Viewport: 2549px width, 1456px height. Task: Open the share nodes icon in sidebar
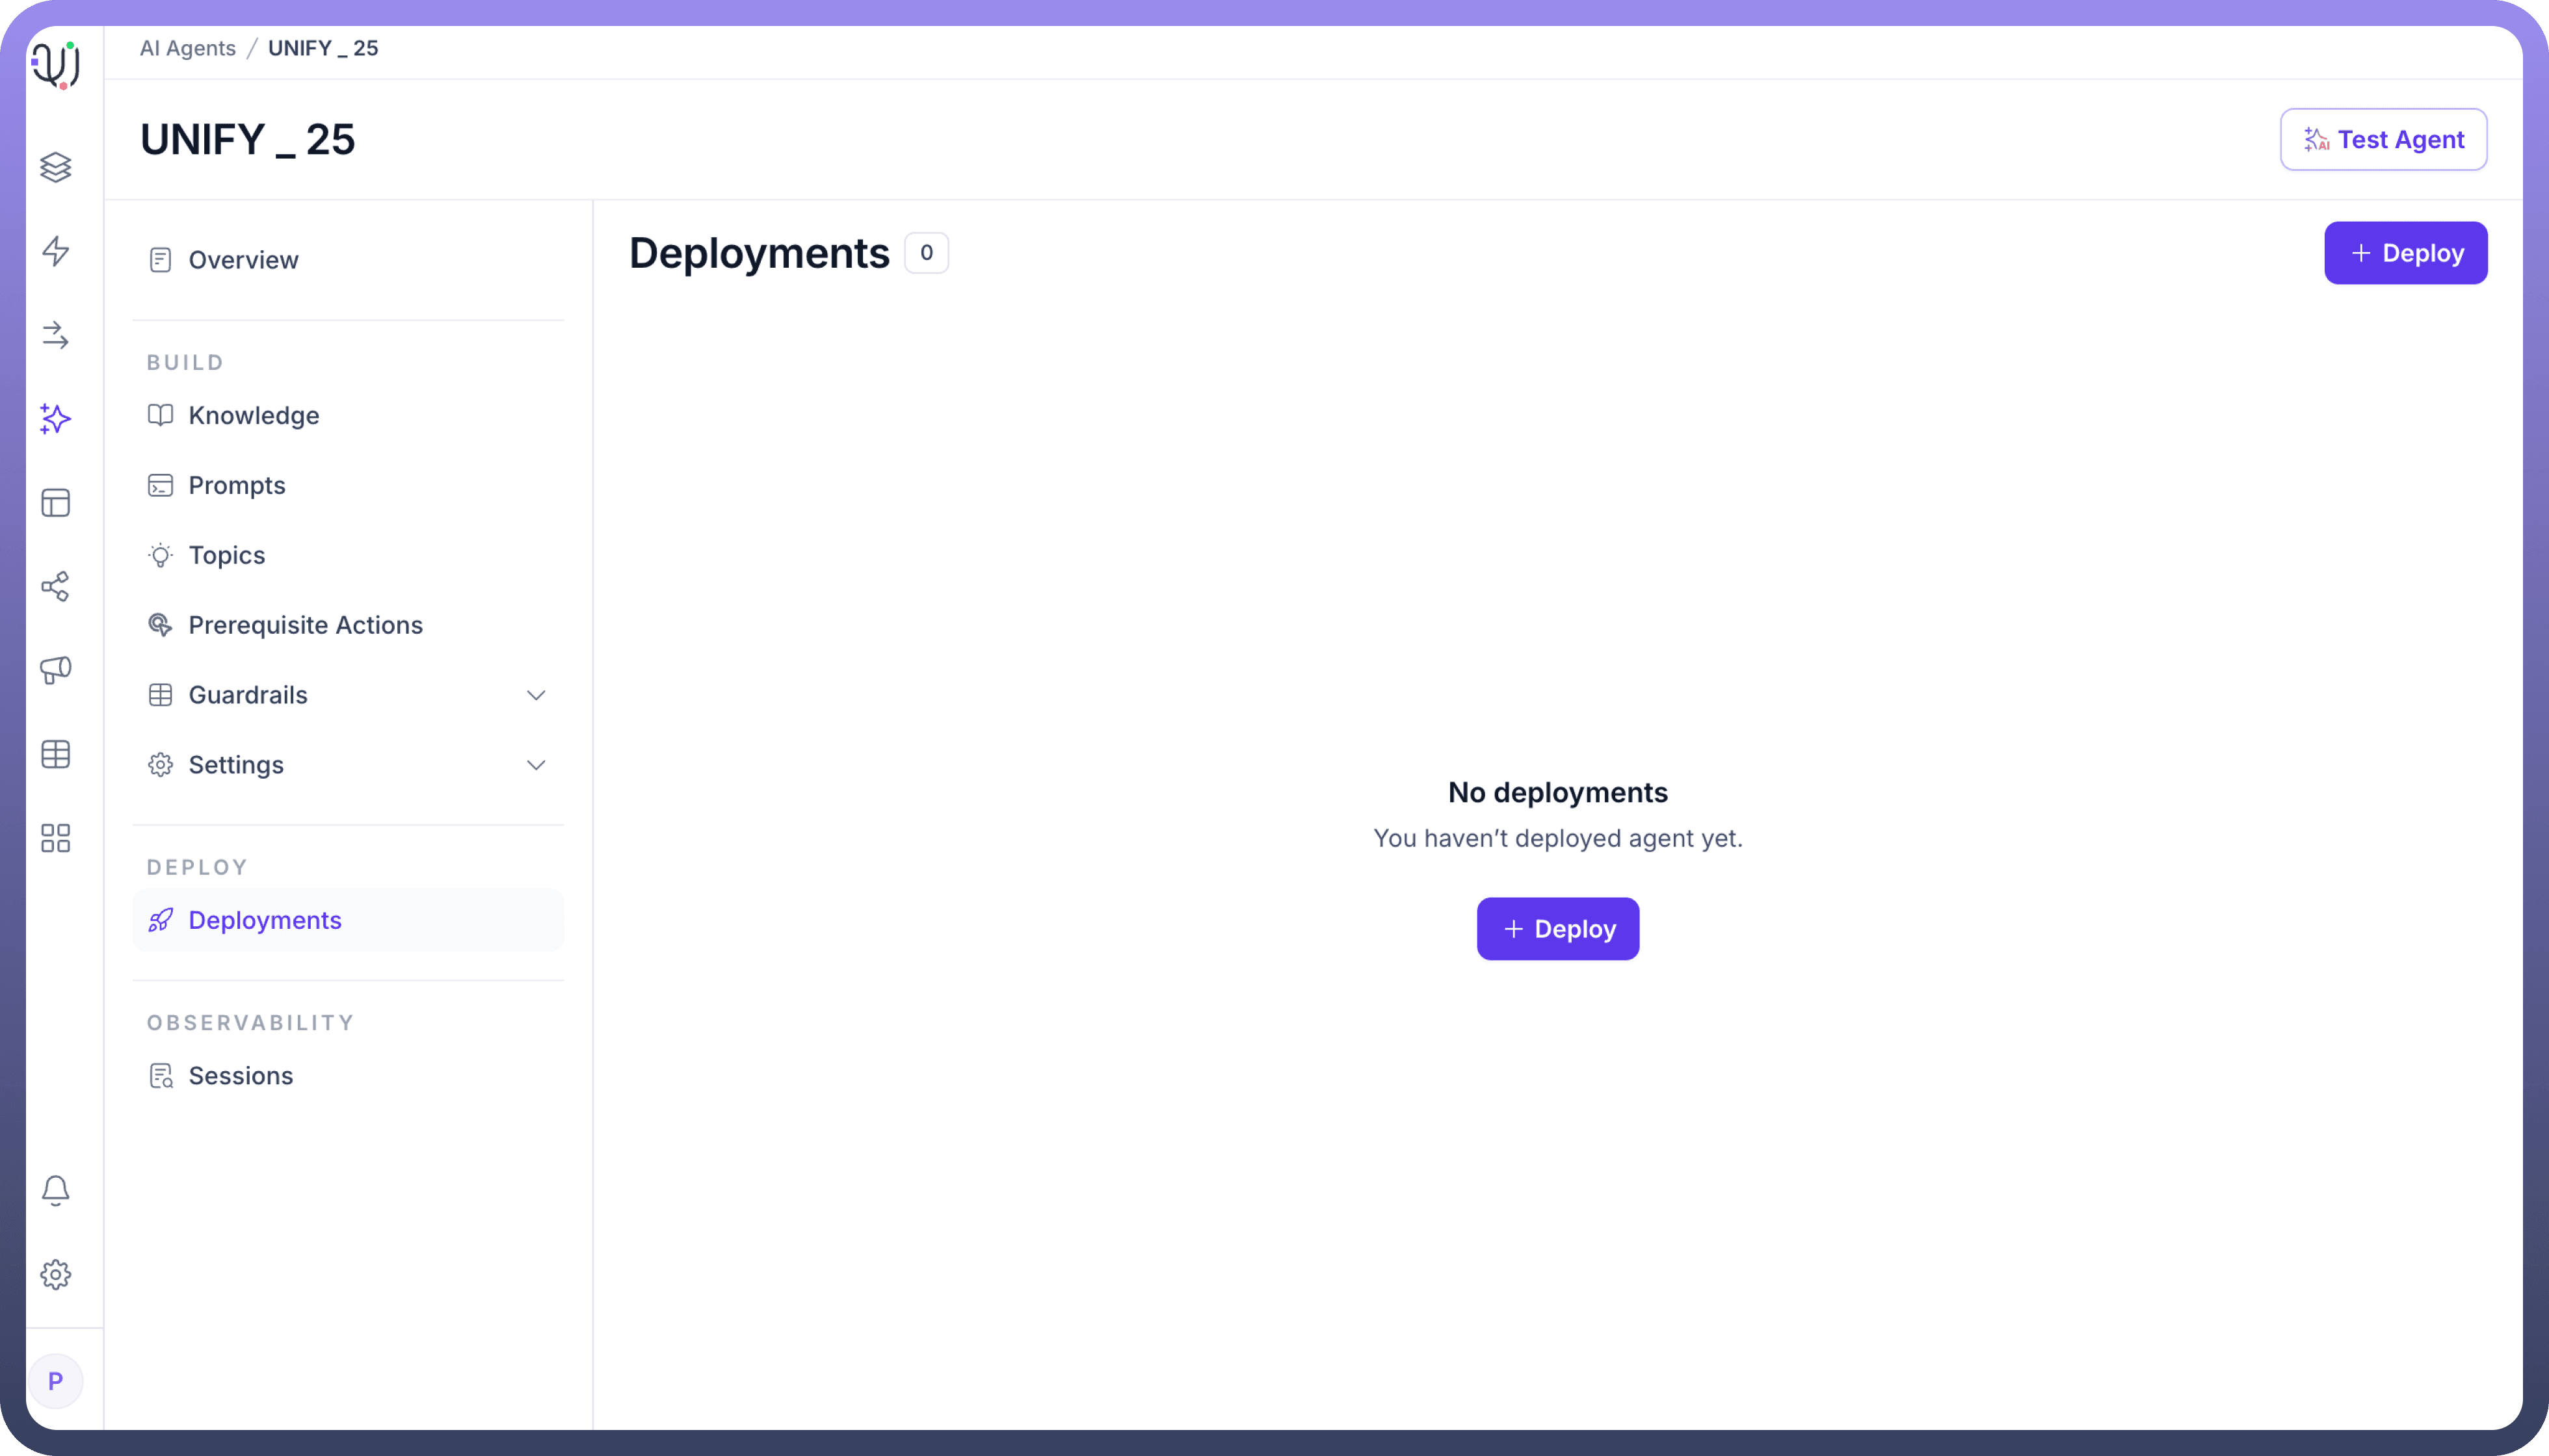(56, 586)
